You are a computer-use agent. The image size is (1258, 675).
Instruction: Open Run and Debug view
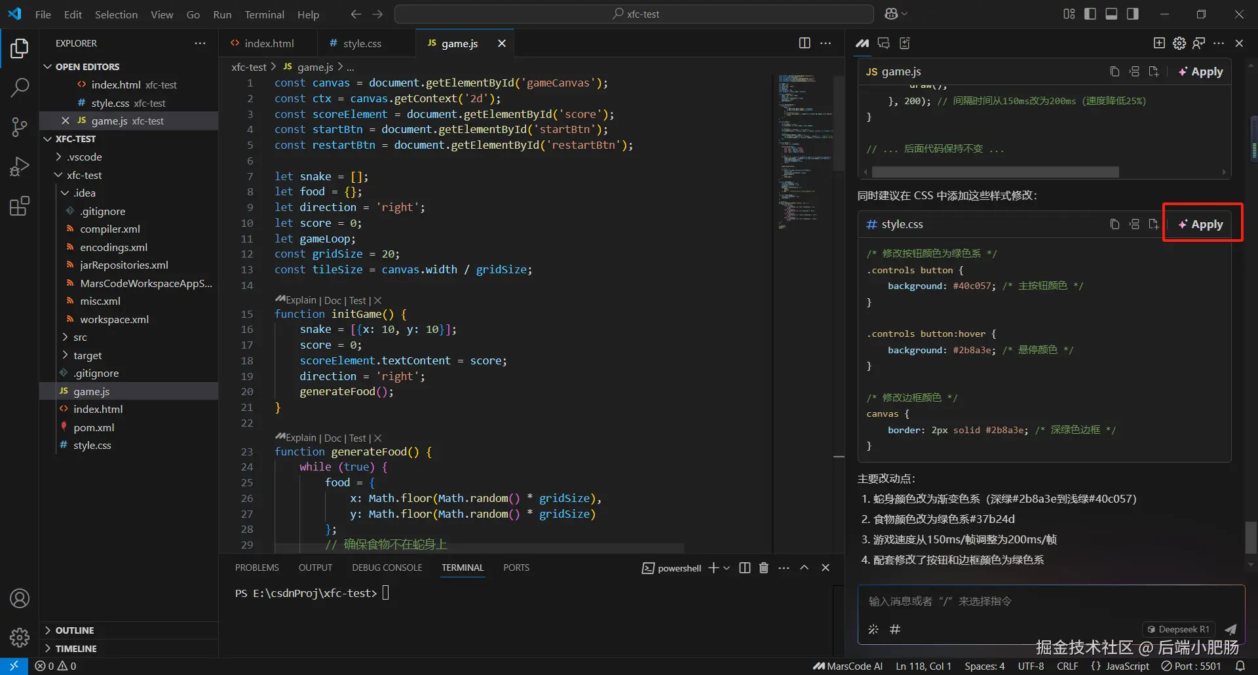(x=20, y=166)
